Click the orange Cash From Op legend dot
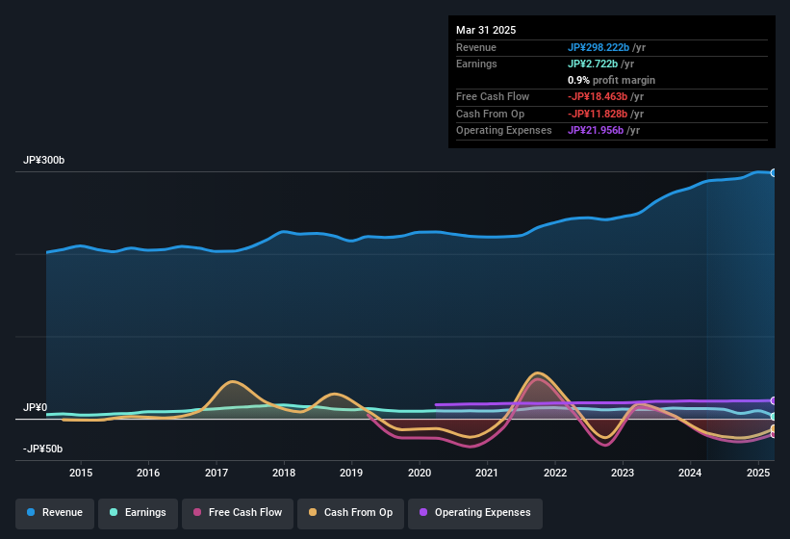 tap(313, 512)
